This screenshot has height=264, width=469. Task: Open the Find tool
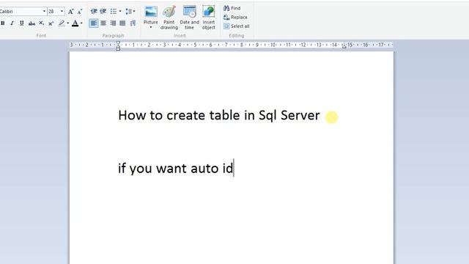click(x=232, y=8)
